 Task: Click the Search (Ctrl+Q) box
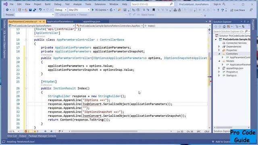[x=152, y=4]
